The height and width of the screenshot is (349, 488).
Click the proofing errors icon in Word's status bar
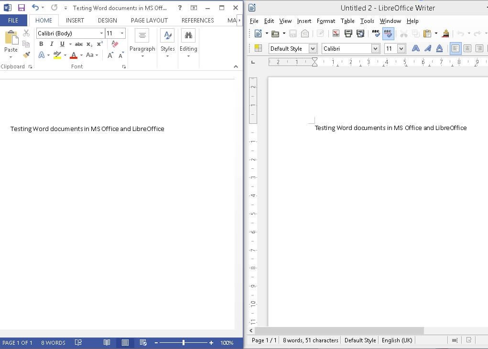(x=78, y=342)
